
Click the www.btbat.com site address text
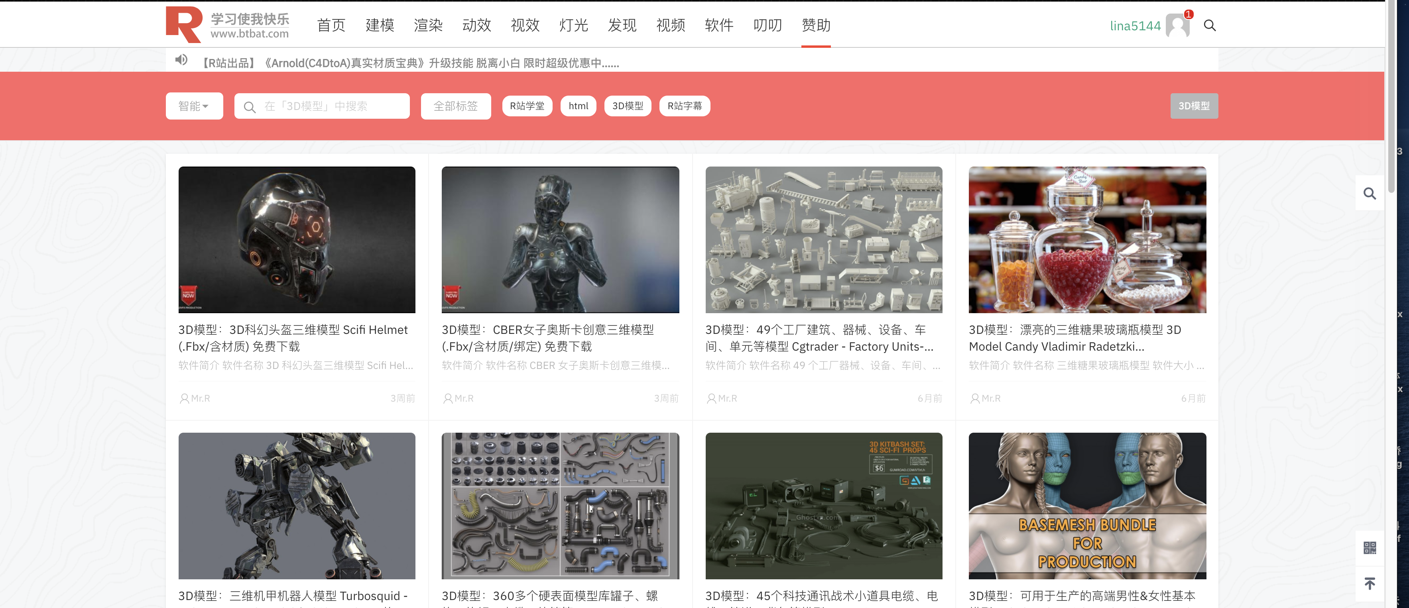[250, 33]
